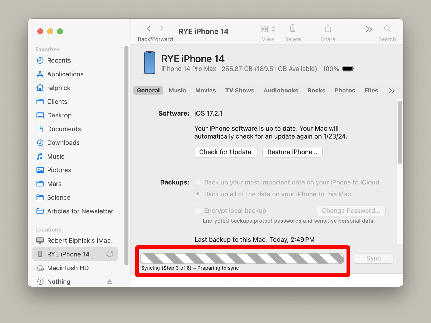Eject the Nothing volume
The height and width of the screenshot is (323, 431).
click(x=109, y=282)
